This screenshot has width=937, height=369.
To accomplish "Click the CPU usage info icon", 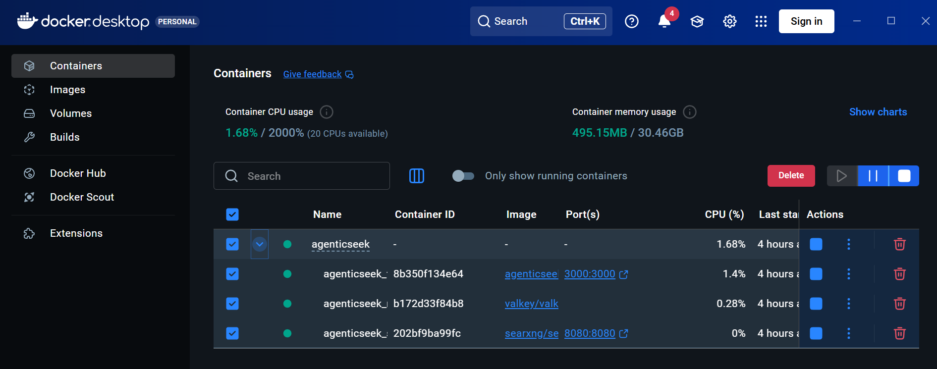I will pos(327,112).
